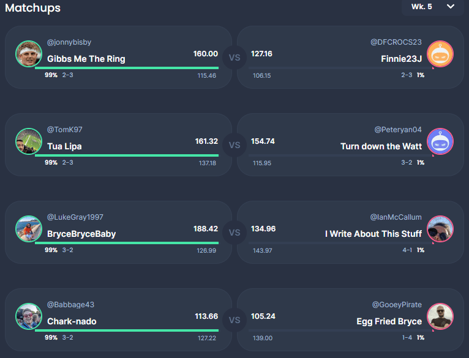The width and height of the screenshot is (469, 358).
Task: Open @jonnybisby's profile avatar
Action: click(x=29, y=54)
